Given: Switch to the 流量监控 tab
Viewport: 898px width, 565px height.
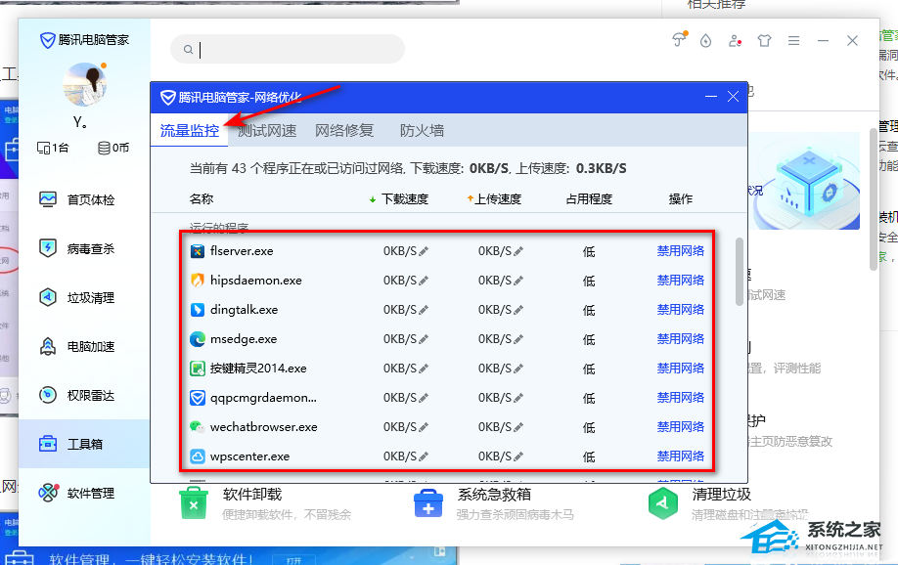Looking at the screenshot, I should pyautogui.click(x=190, y=131).
